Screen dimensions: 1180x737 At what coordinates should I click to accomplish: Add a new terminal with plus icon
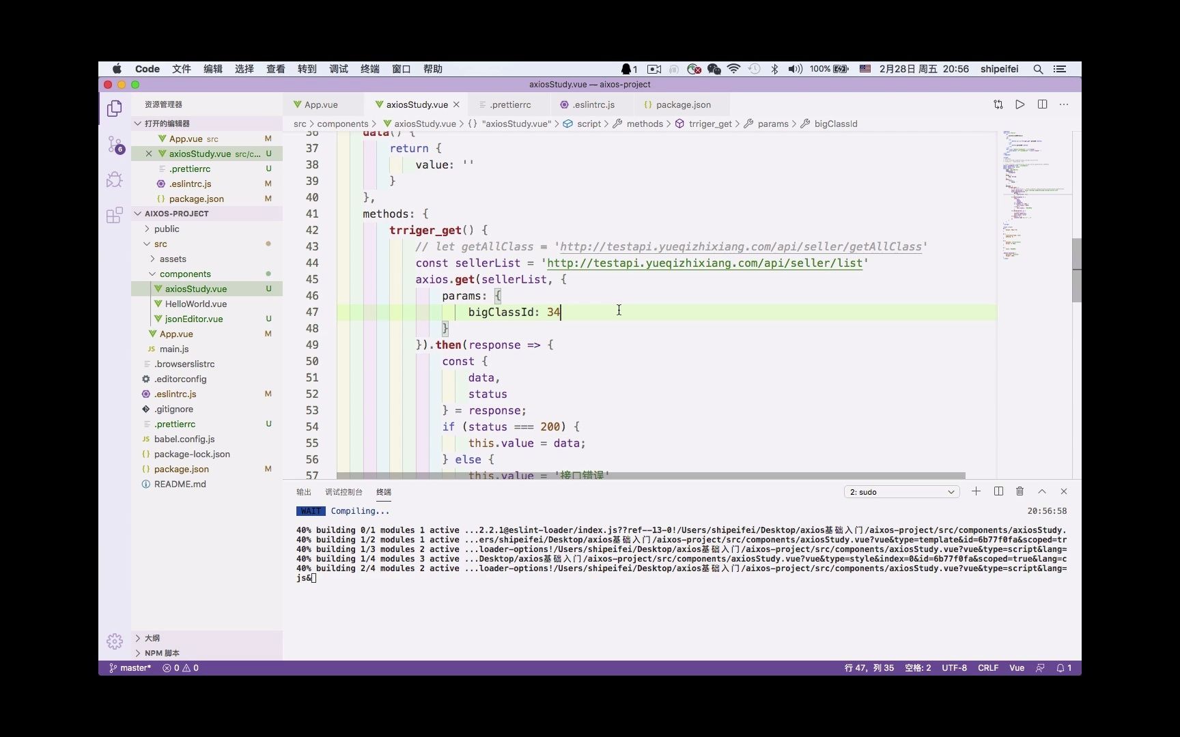tap(976, 491)
